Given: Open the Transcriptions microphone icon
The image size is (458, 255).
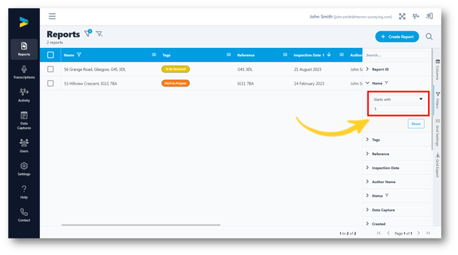Looking at the screenshot, I should point(24,72).
